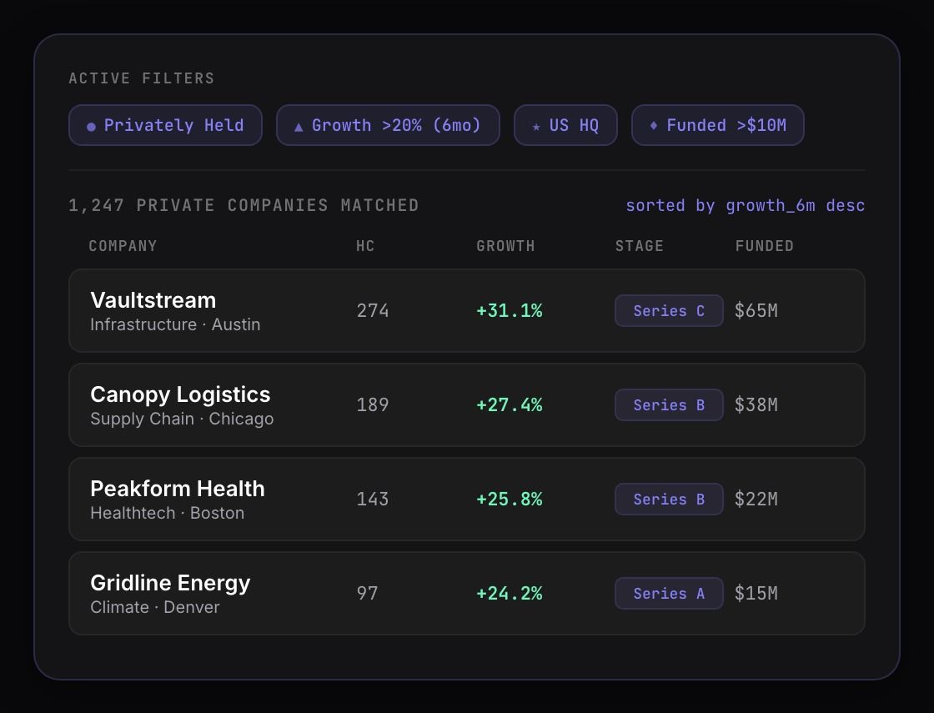Image resolution: width=934 pixels, height=713 pixels.
Task: Click Supply Chain · Chicago subtitle
Action: click(x=183, y=419)
